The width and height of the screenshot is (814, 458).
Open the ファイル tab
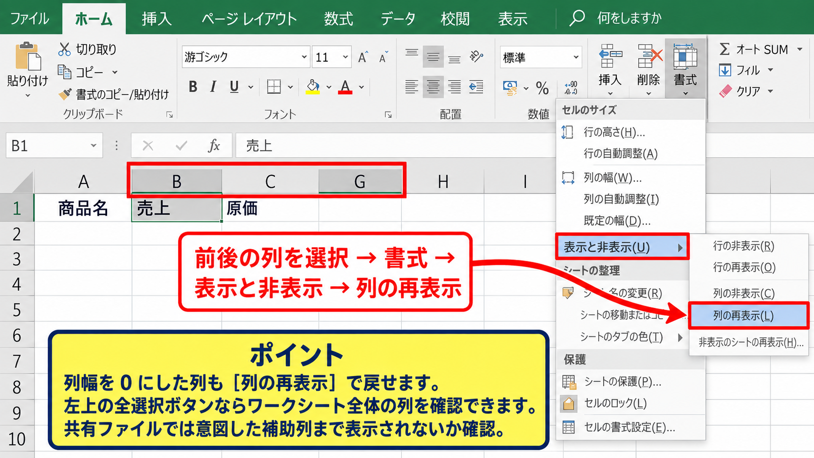[x=29, y=18]
